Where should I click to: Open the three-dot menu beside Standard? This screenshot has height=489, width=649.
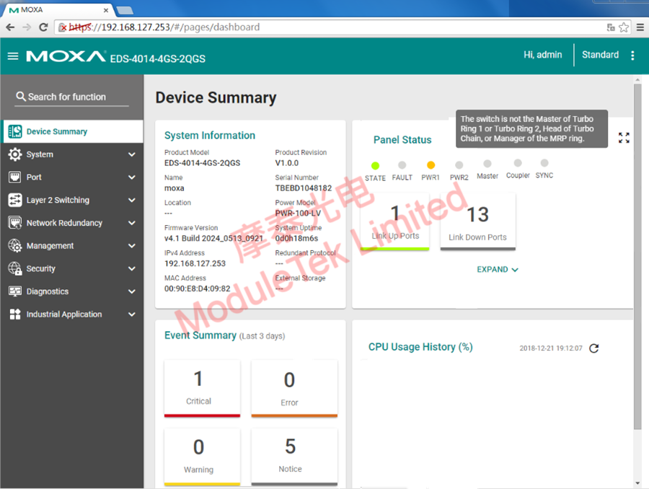pos(632,55)
